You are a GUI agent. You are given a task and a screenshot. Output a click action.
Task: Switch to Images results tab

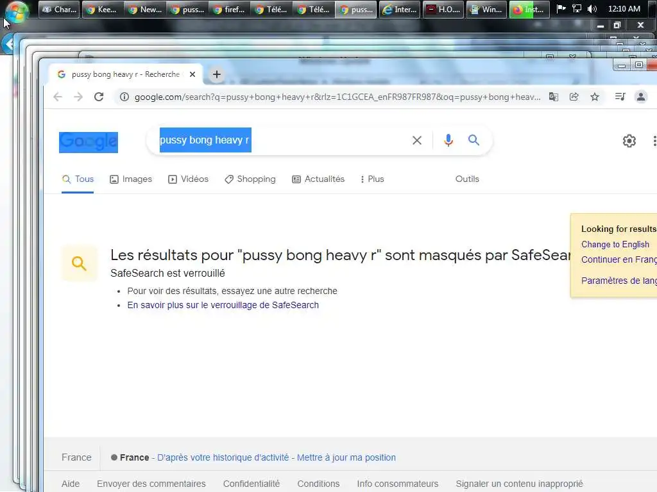(131, 179)
